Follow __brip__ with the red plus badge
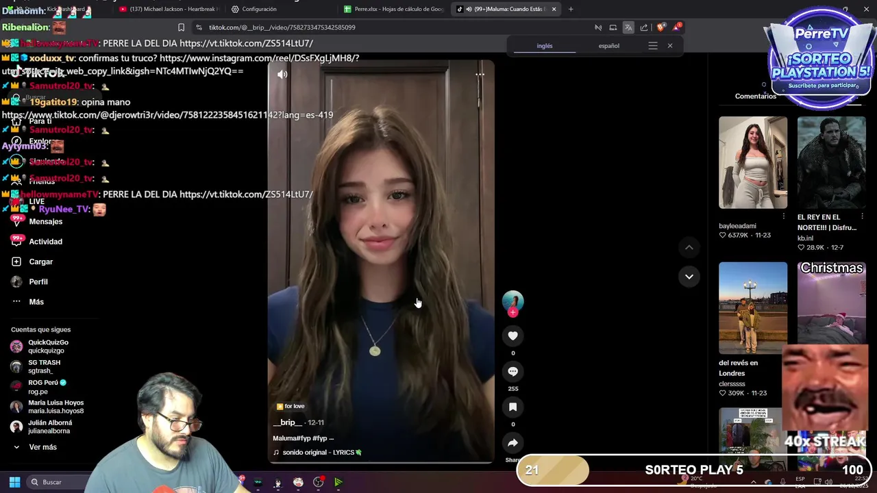Image resolution: width=877 pixels, height=493 pixels. pos(512,312)
